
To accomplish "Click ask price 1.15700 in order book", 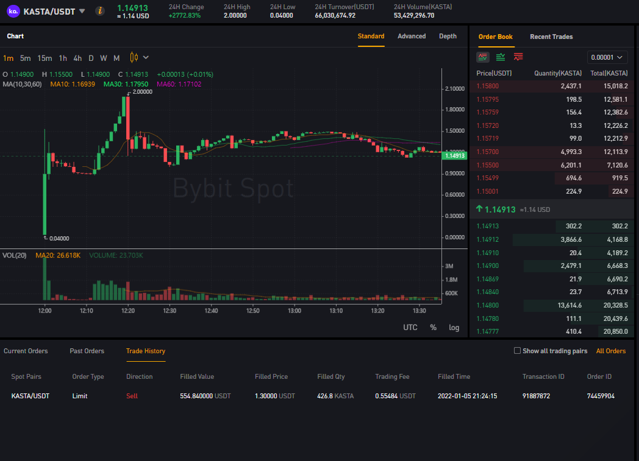I will tap(487, 152).
